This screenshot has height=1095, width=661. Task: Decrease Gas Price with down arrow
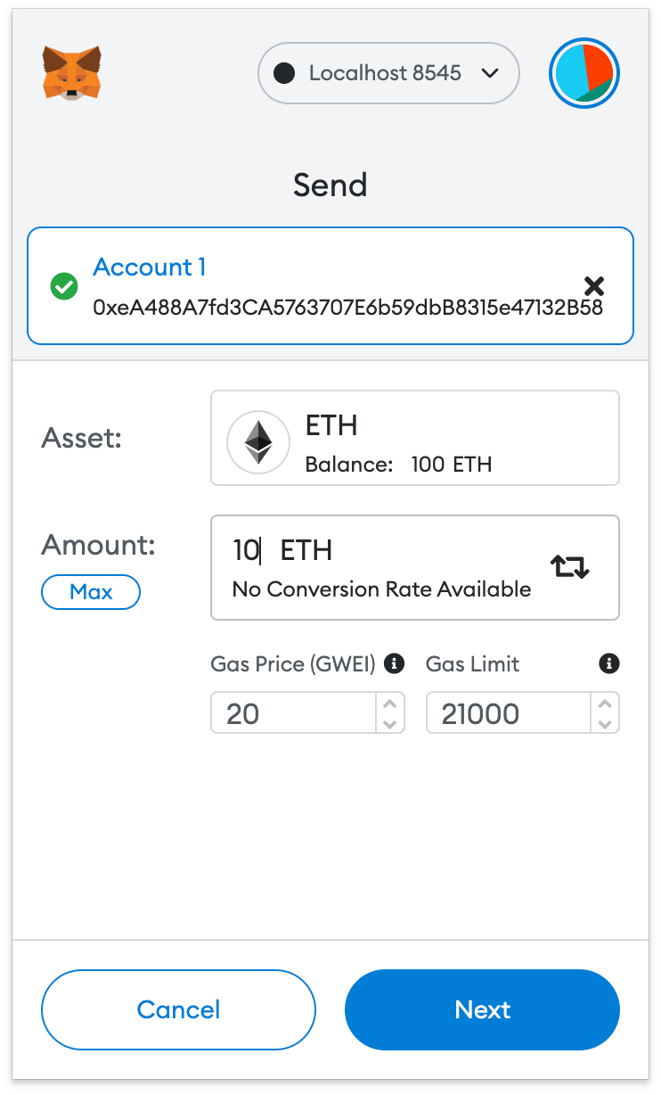[389, 723]
